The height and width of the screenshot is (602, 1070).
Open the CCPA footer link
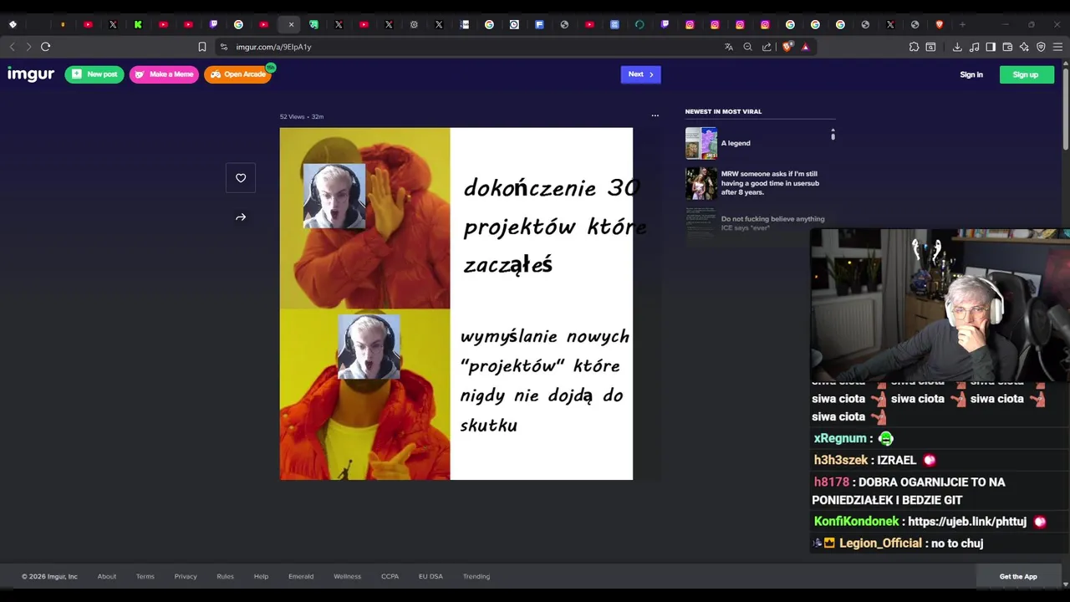[390, 576]
